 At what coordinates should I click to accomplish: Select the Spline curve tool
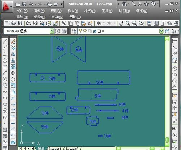tap(5, 92)
